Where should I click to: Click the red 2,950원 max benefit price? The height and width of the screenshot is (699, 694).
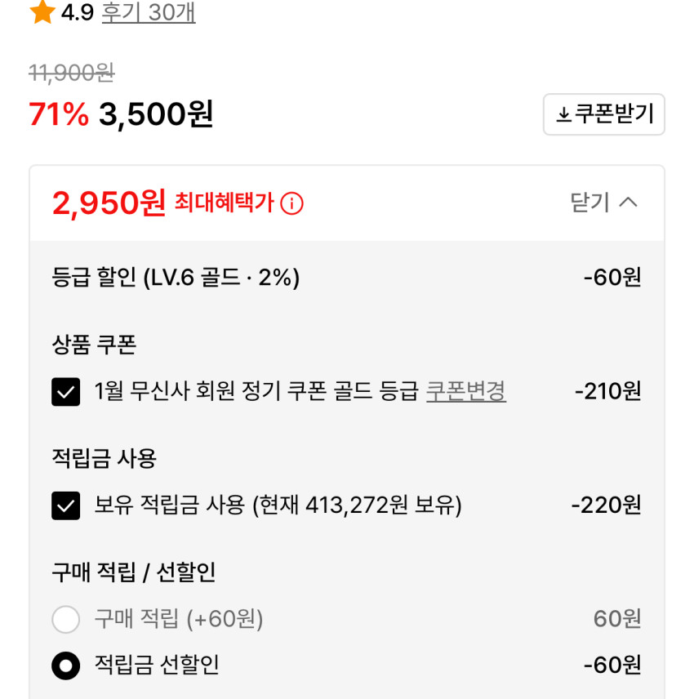tap(109, 203)
